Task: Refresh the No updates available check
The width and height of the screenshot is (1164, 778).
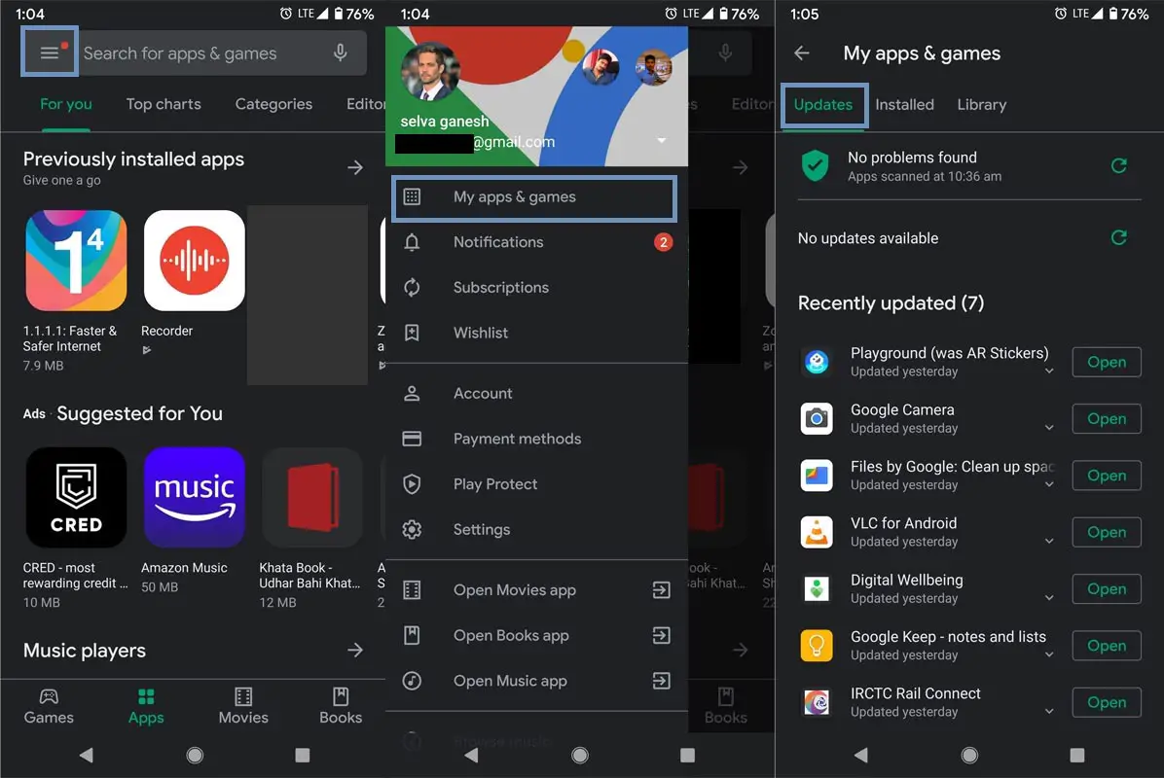Action: [x=1118, y=237]
